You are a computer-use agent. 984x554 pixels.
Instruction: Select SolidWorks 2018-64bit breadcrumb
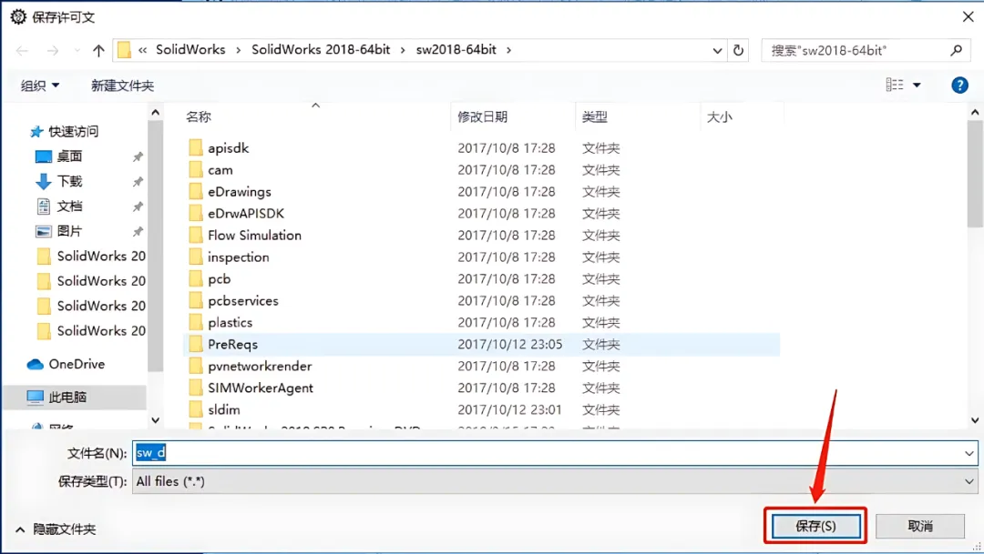click(321, 49)
